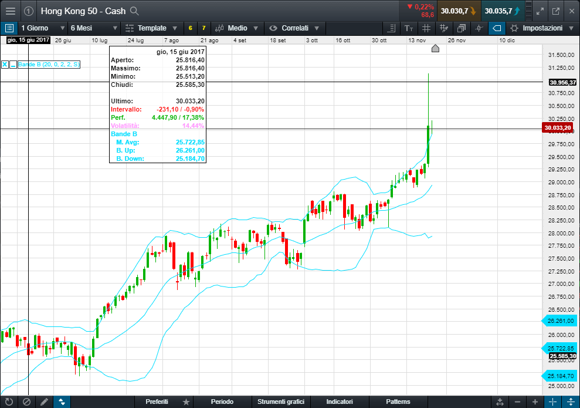Viewport: 580px width, 408px height.
Task: Toggle the grid lines display
Action: [x=426, y=28]
